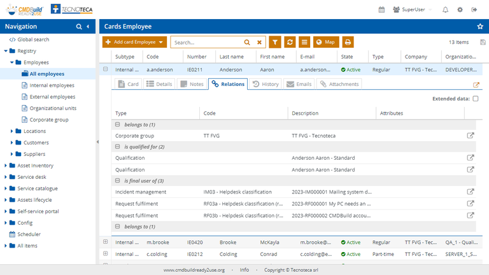Add Cards Employee to favourites star
The image size is (489, 275).
[x=480, y=27]
